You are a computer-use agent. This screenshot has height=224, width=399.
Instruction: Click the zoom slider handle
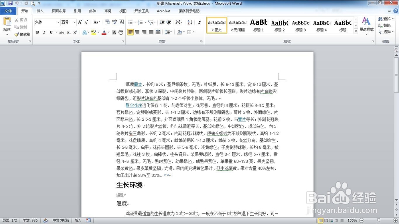[379, 220]
